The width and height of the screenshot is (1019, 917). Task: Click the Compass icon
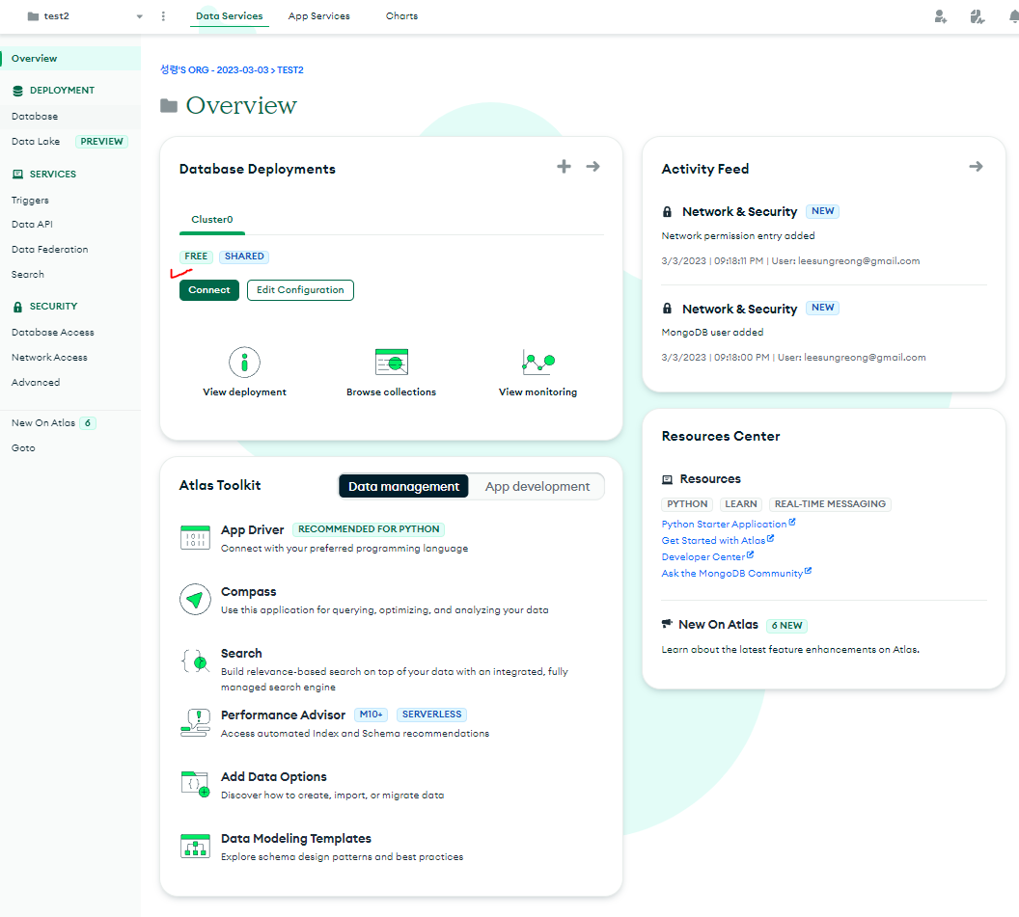click(x=195, y=600)
